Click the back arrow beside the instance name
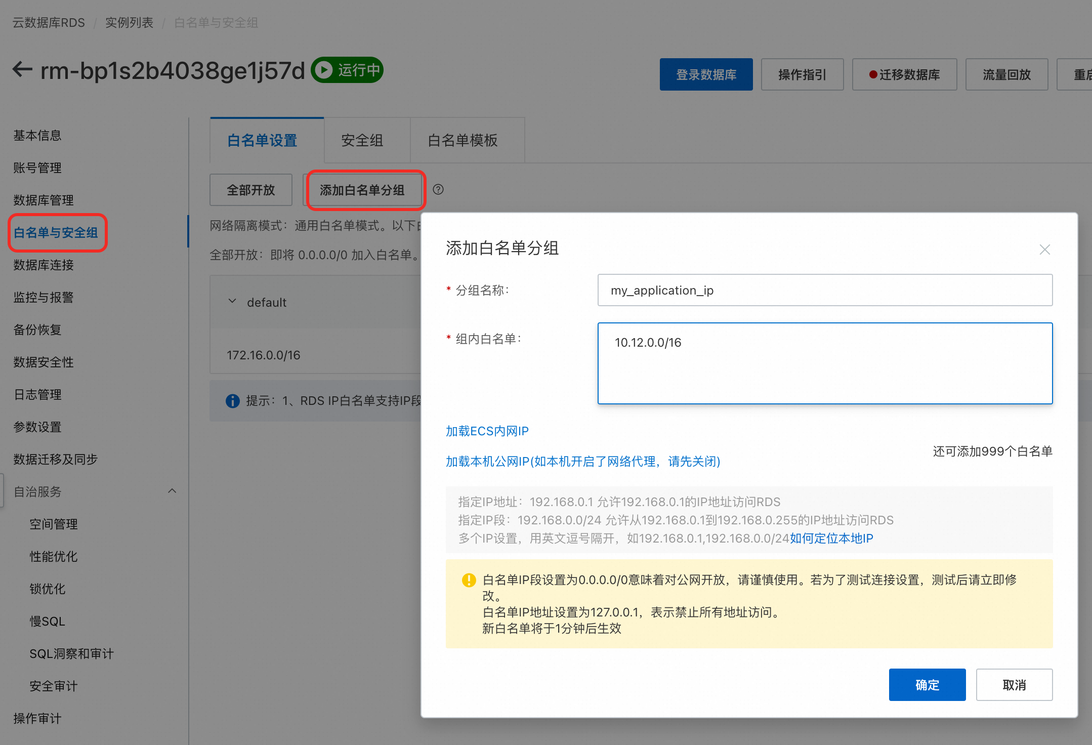 click(x=22, y=70)
